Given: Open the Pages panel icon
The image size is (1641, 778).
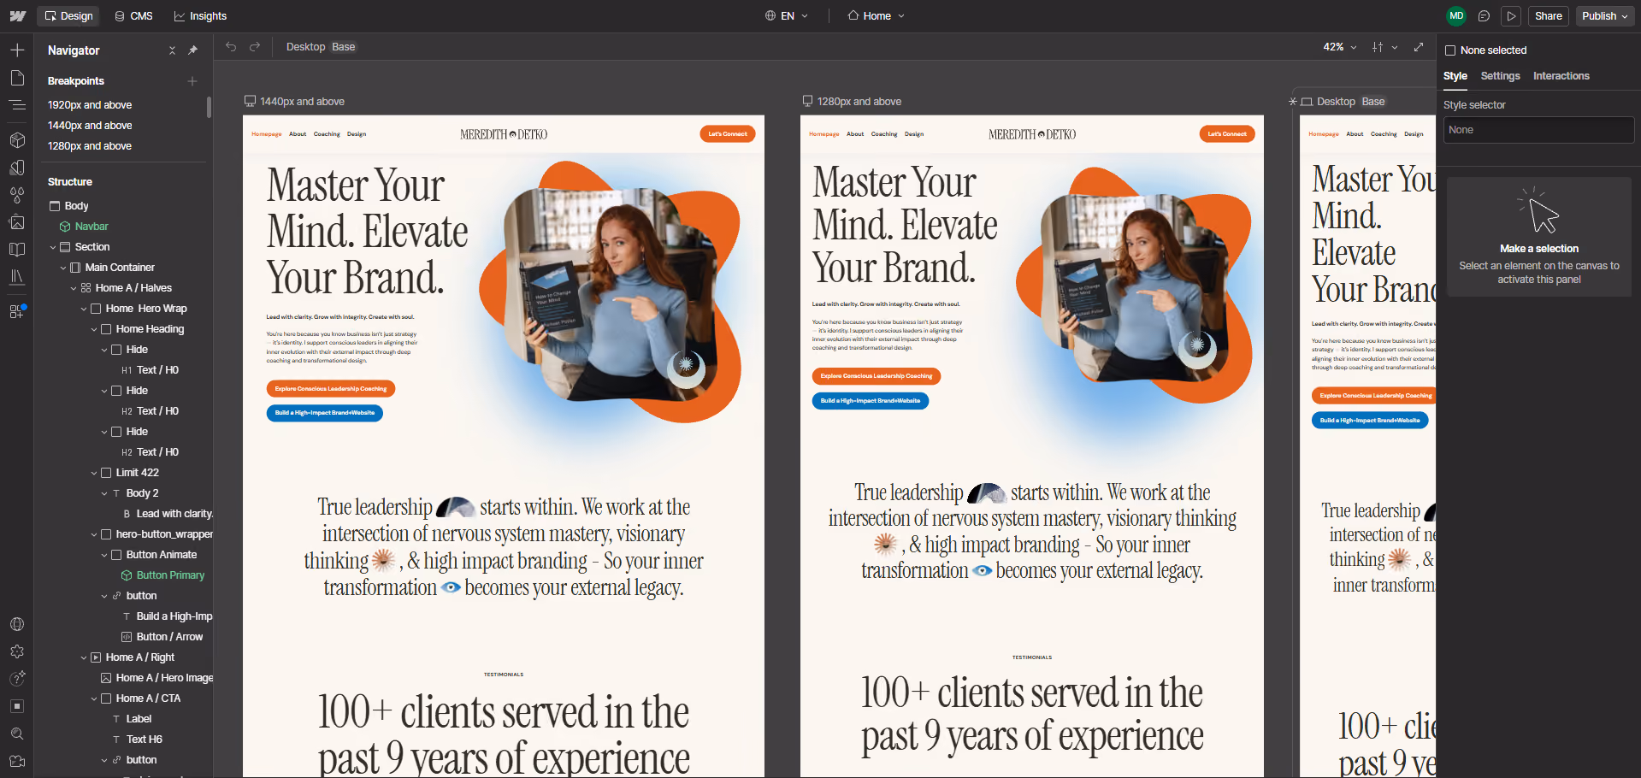Looking at the screenshot, I should pos(17,78).
